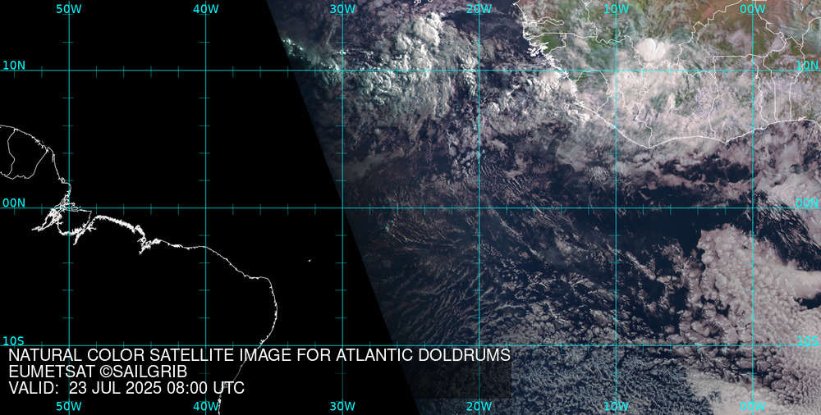Click the 10N latitude label on the left edge
The width and height of the screenshot is (821, 415).
click(14, 66)
